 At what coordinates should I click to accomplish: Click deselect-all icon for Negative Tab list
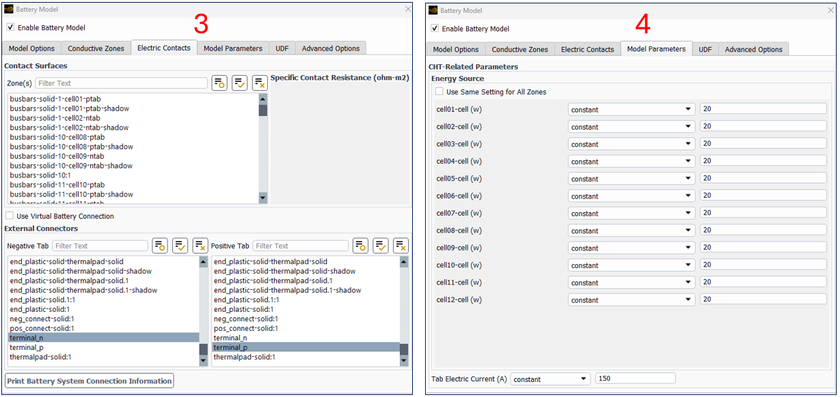[x=200, y=246]
